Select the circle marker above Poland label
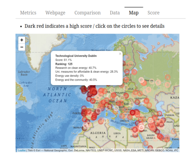The height and width of the screenshot is (162, 187). (x=114, y=95)
